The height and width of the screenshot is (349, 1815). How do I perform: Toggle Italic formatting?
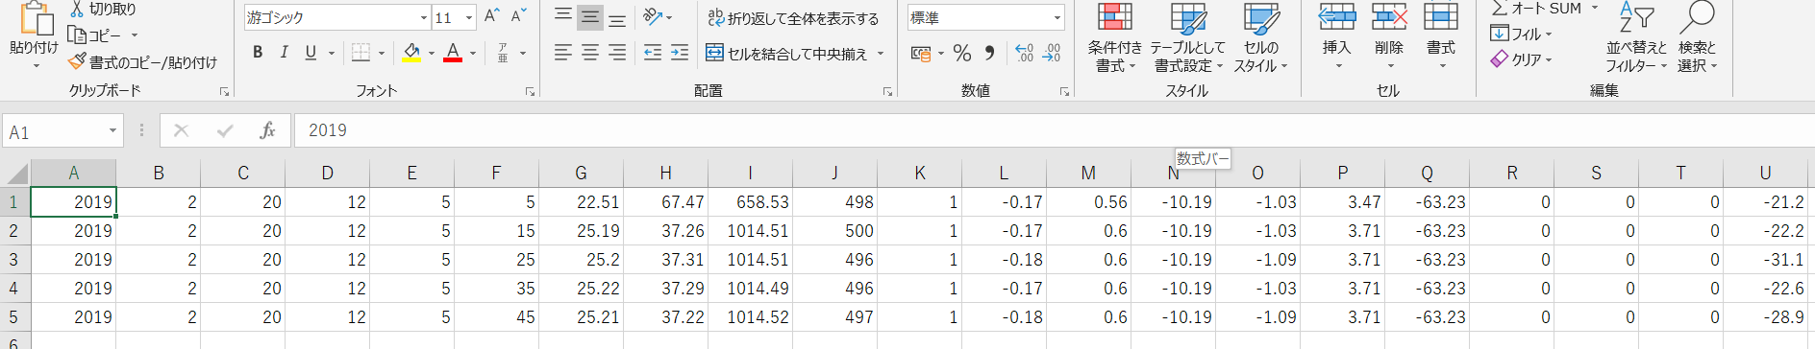[x=284, y=53]
